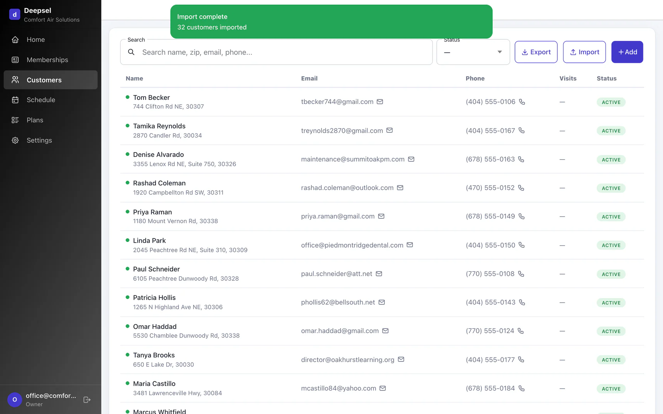
Task: Click the ACTIVE badge for Tanya Brooks
Action: [611, 360]
